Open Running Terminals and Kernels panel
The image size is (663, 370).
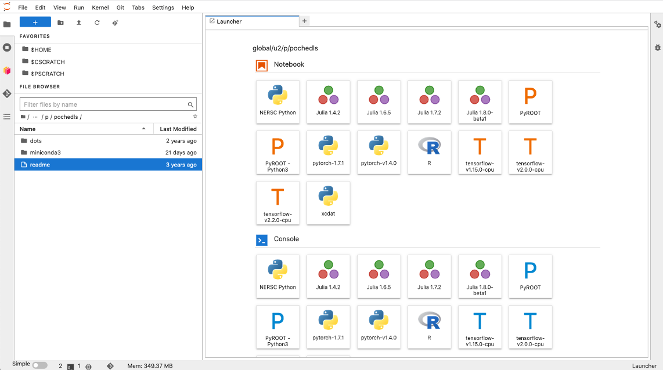tap(7, 48)
